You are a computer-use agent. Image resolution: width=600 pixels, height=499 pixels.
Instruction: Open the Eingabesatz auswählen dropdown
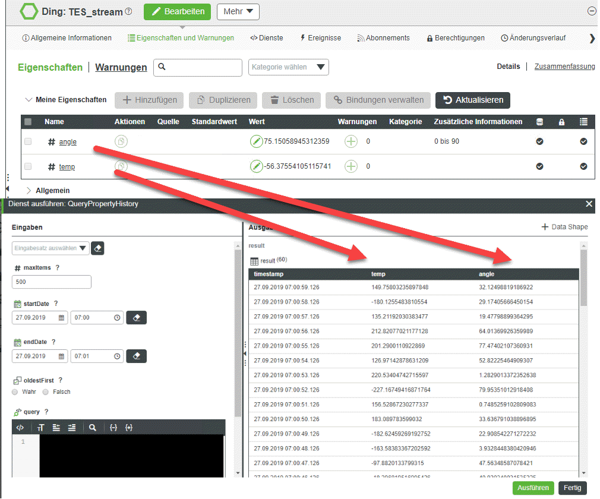(50, 248)
